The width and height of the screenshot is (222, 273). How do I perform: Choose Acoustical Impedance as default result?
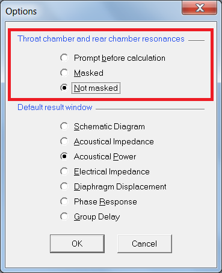pos(64,141)
